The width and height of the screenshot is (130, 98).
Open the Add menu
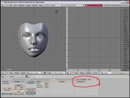(x=15, y=5)
